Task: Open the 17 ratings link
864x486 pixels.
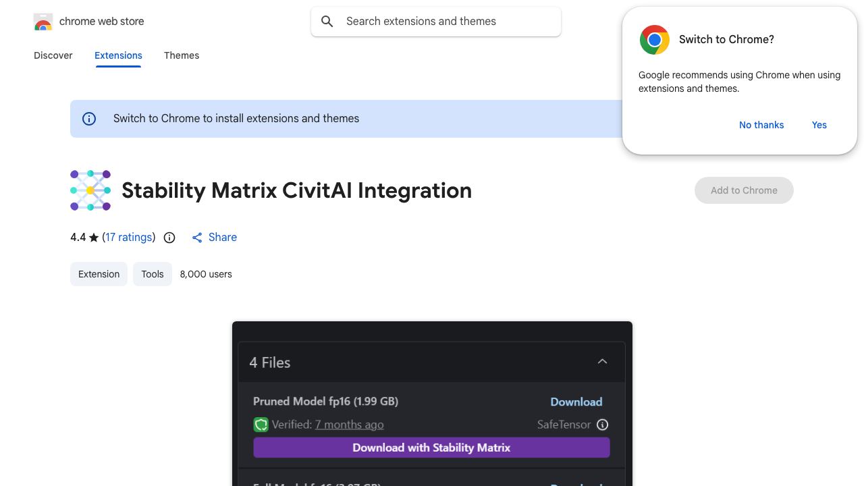Action: coord(129,238)
